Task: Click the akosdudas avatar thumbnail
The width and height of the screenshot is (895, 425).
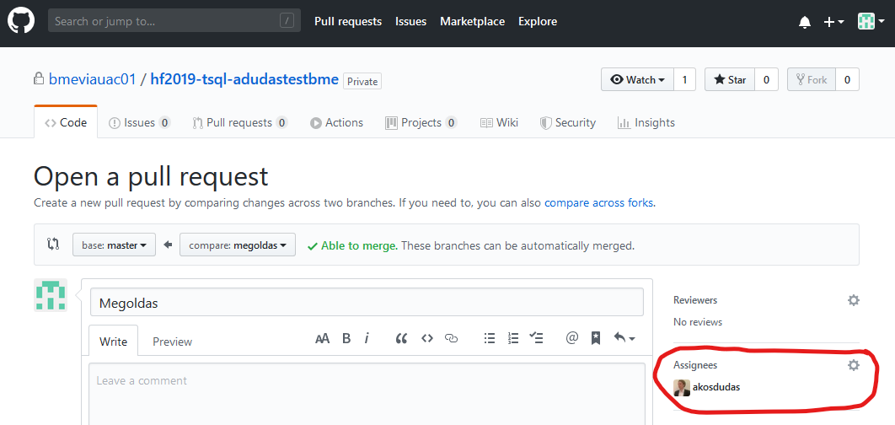Action: [x=682, y=387]
